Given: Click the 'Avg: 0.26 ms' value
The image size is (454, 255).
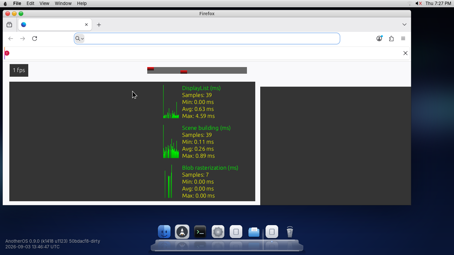Looking at the screenshot, I should click(x=198, y=149).
